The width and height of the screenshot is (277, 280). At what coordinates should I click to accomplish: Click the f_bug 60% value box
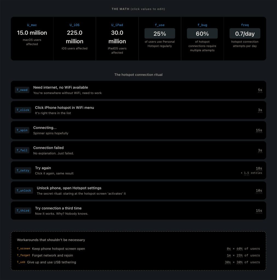click(x=202, y=34)
